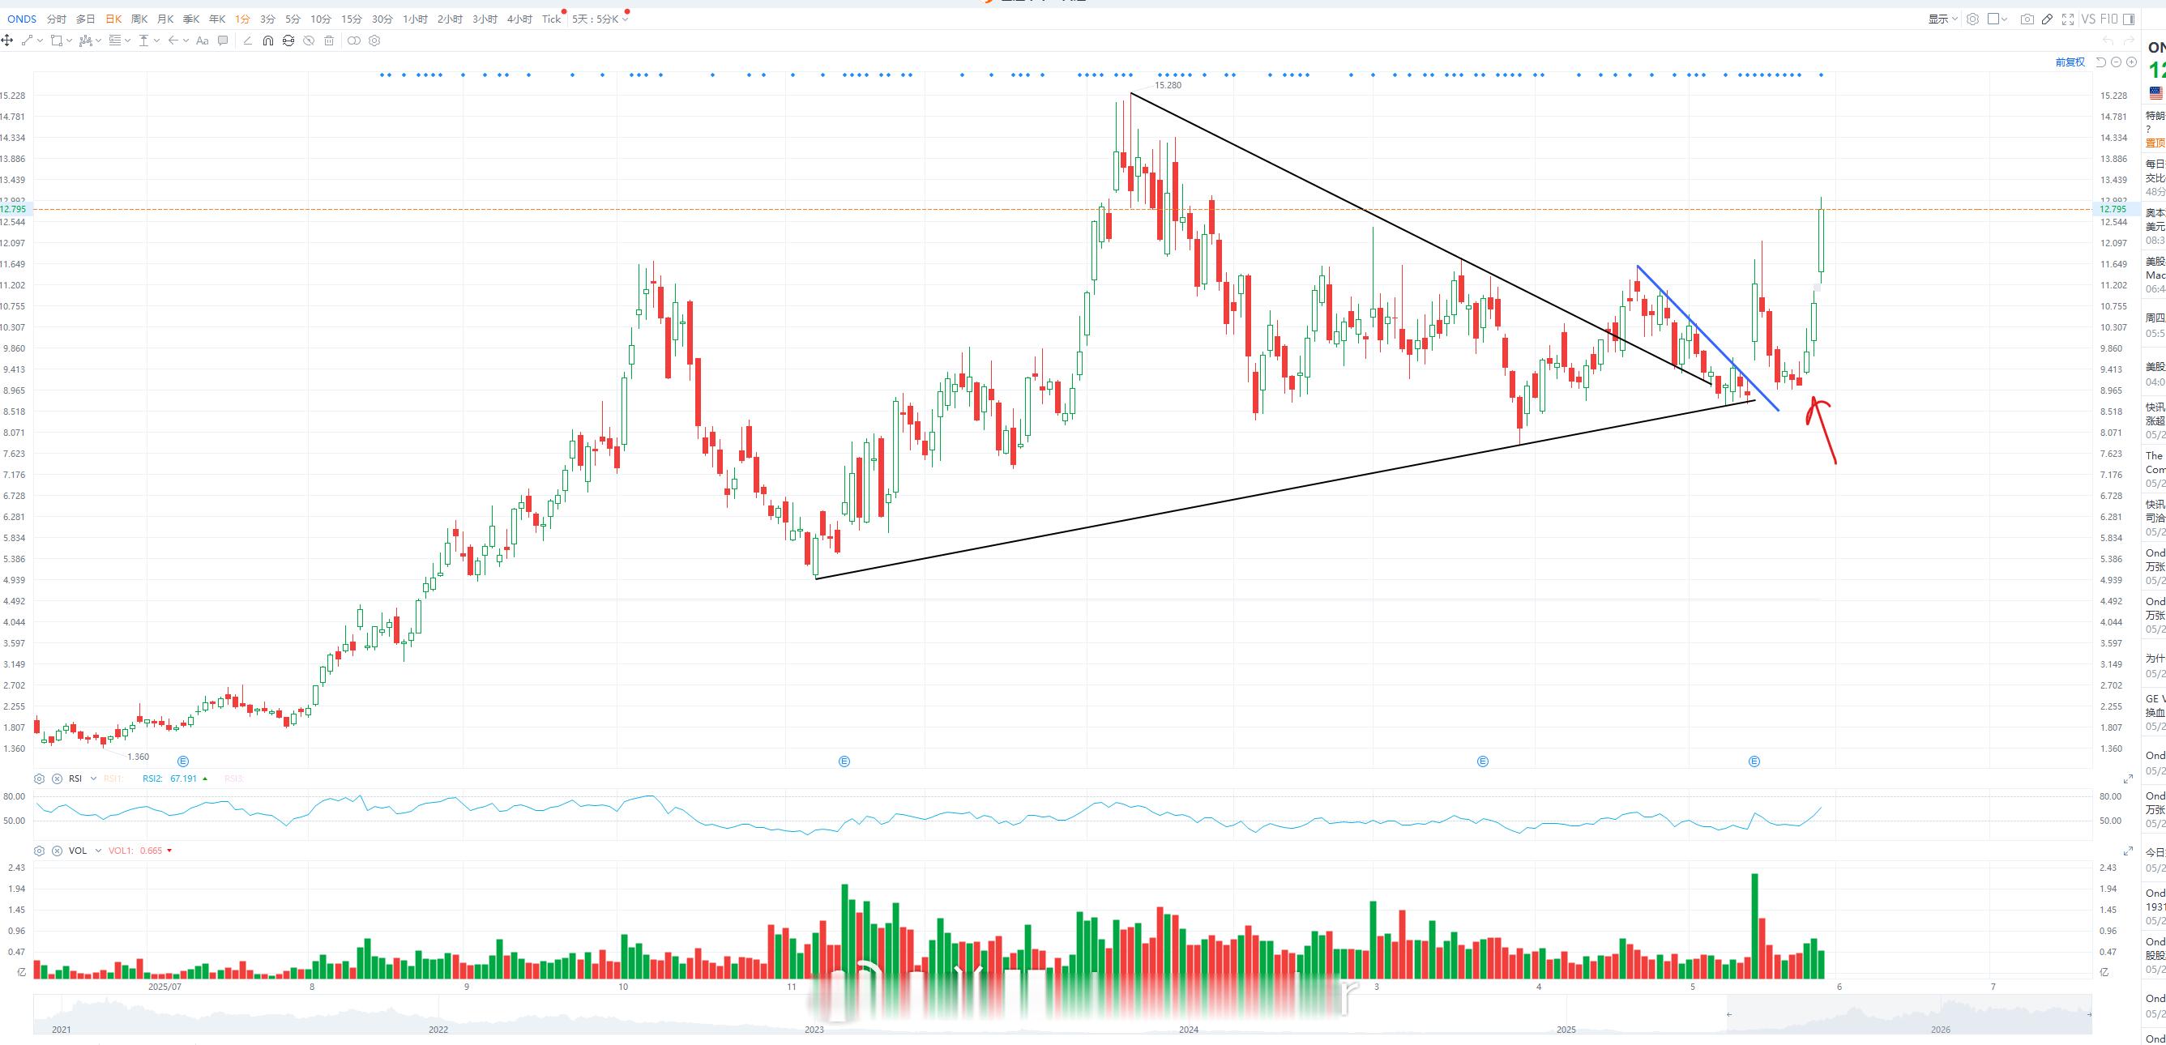Open chart settings gear at top right

pos(1972,19)
